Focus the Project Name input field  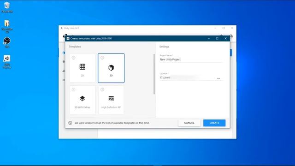click(x=191, y=59)
